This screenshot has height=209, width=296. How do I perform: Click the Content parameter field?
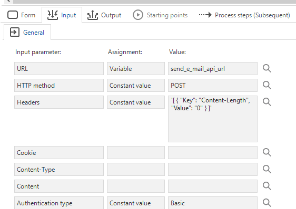(x=59, y=186)
